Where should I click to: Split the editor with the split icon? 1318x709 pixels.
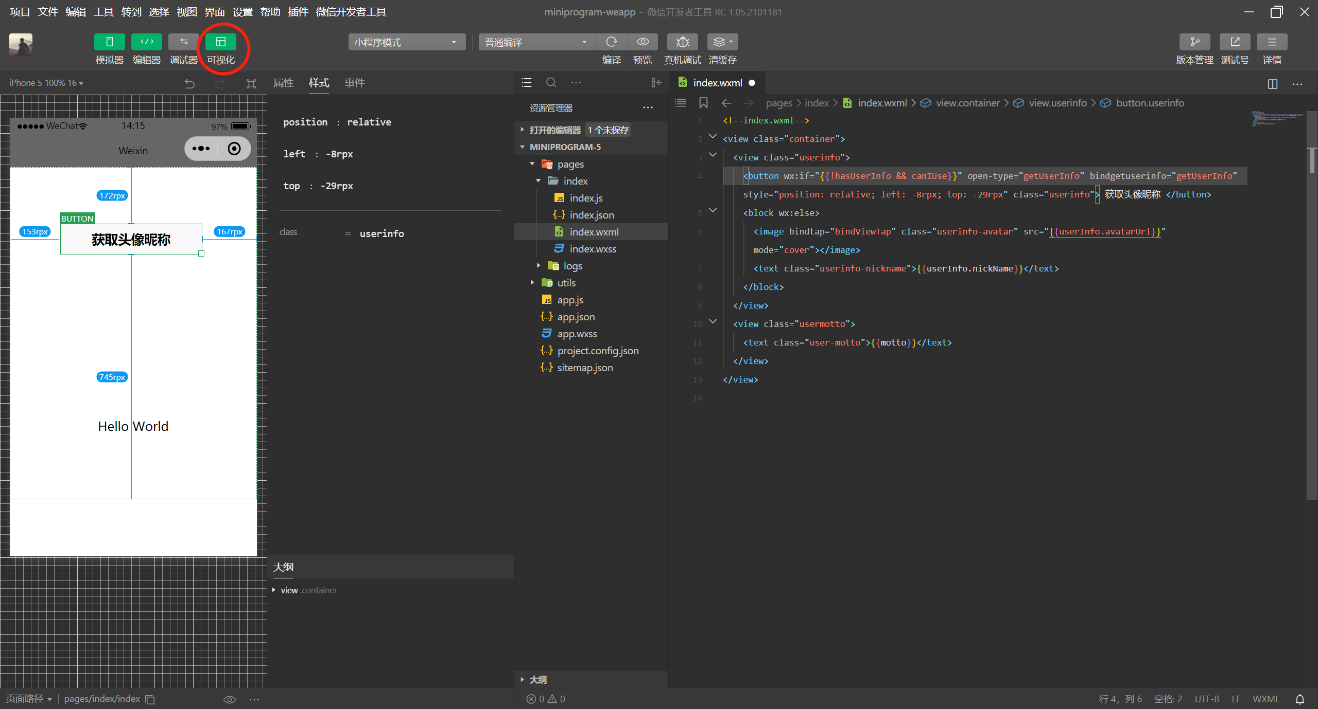pos(1272,83)
